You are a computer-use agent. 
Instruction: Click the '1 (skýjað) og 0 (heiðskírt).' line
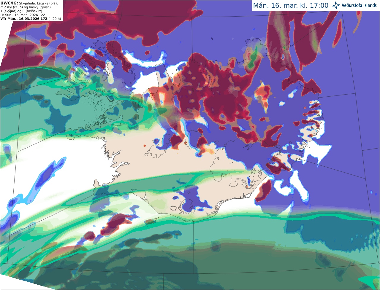[21, 11]
